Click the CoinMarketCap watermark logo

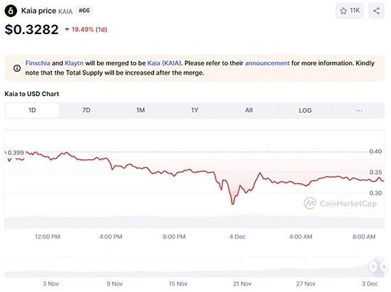click(x=340, y=203)
